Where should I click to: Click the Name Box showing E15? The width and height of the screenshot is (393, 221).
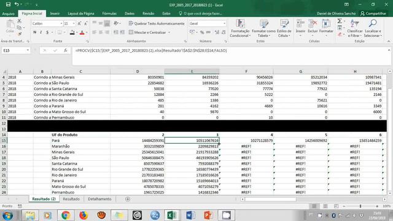tap(14, 50)
